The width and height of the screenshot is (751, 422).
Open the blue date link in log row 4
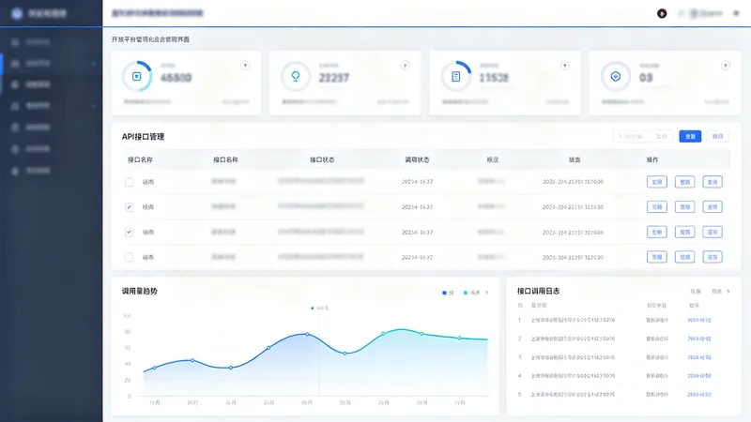[699, 376]
